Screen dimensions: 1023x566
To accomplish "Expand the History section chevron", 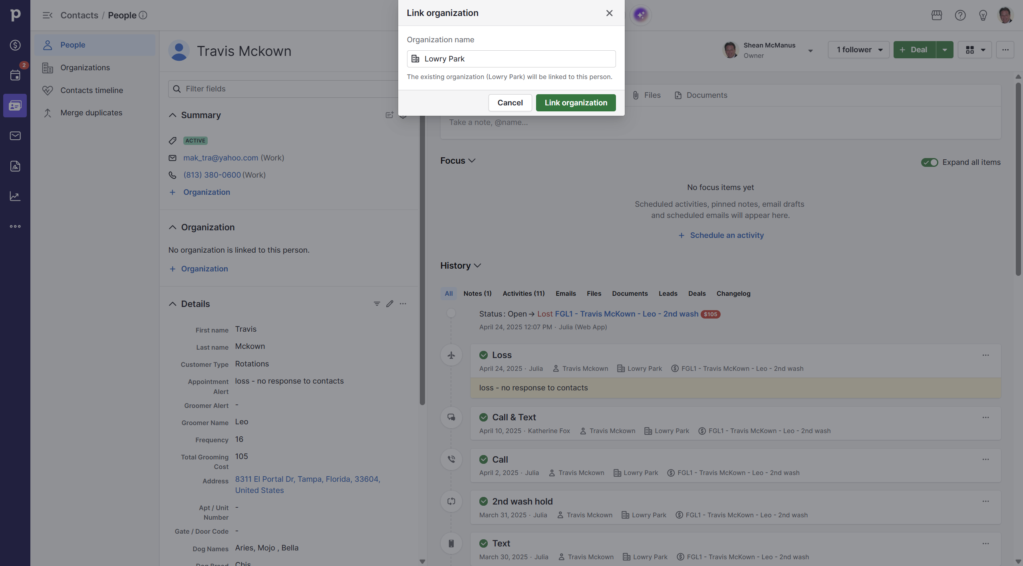I will (477, 265).
